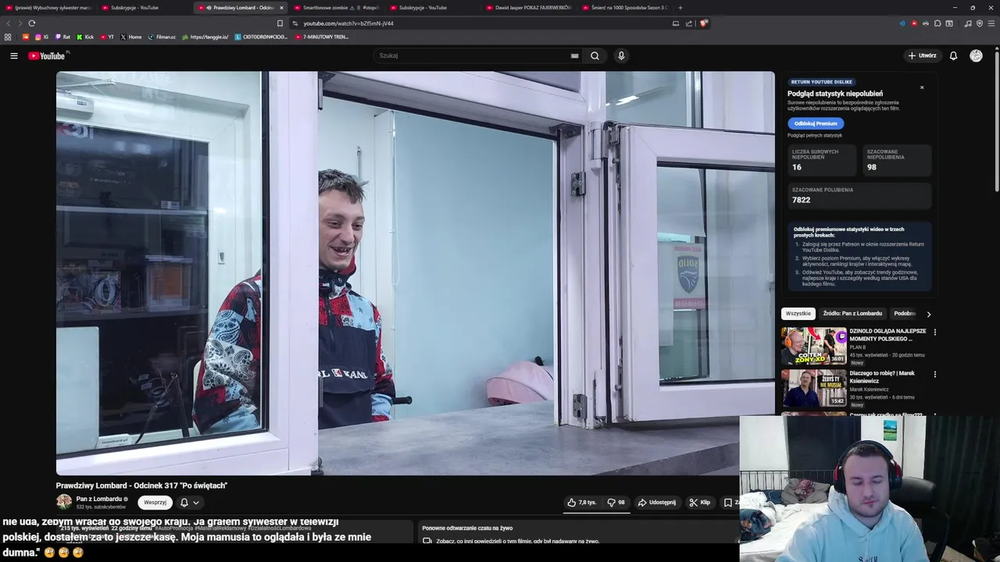The image size is (1000, 562).
Task: Click the search magnifier button
Action: coord(595,55)
